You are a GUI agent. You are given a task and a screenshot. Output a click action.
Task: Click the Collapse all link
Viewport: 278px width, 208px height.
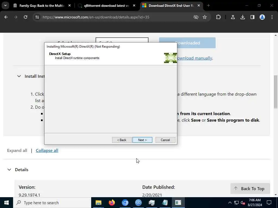[x=47, y=151]
